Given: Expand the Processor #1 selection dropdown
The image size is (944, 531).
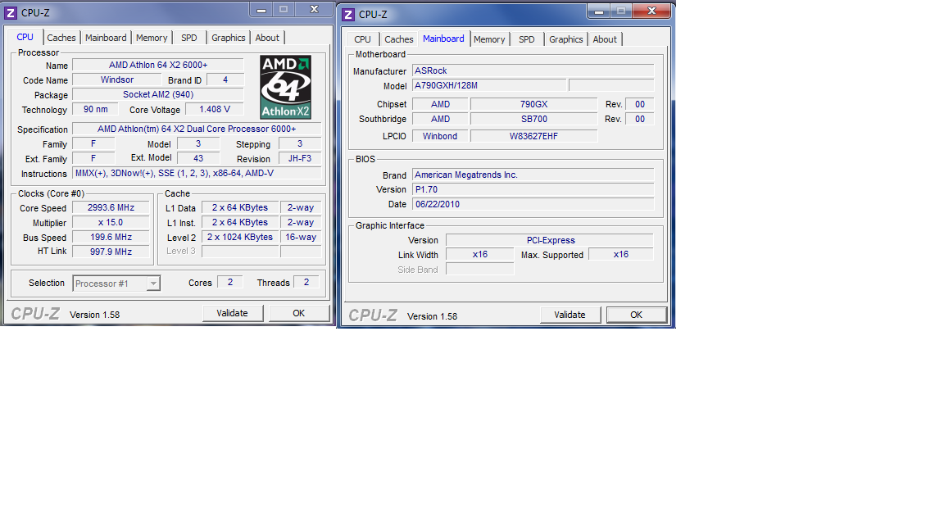Looking at the screenshot, I should [153, 283].
